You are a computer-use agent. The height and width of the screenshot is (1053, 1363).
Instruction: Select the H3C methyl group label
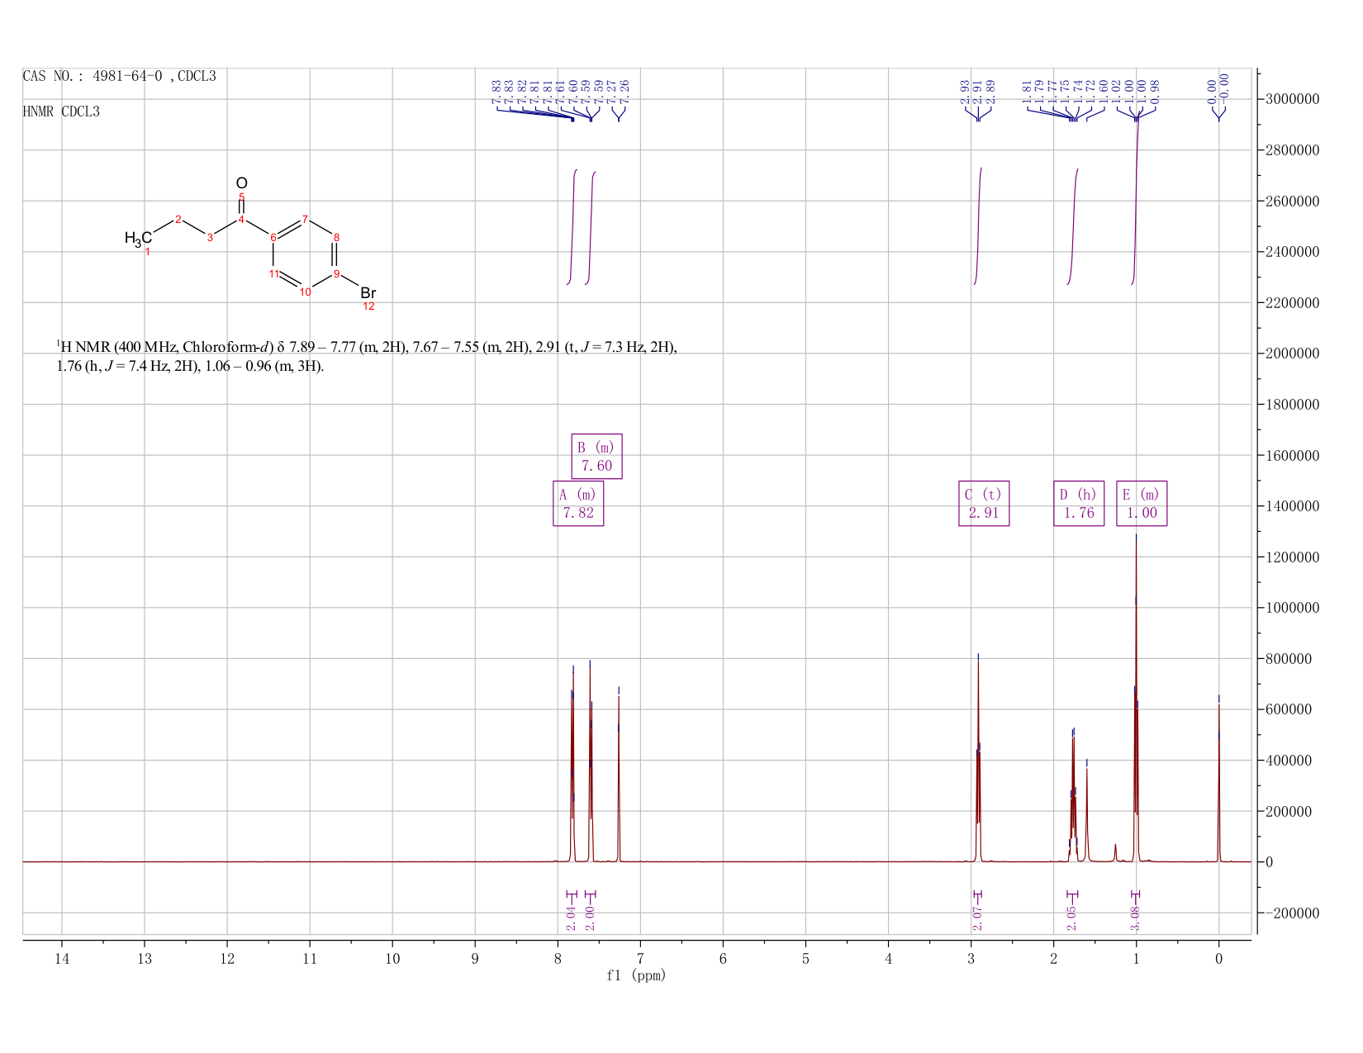coord(138,239)
